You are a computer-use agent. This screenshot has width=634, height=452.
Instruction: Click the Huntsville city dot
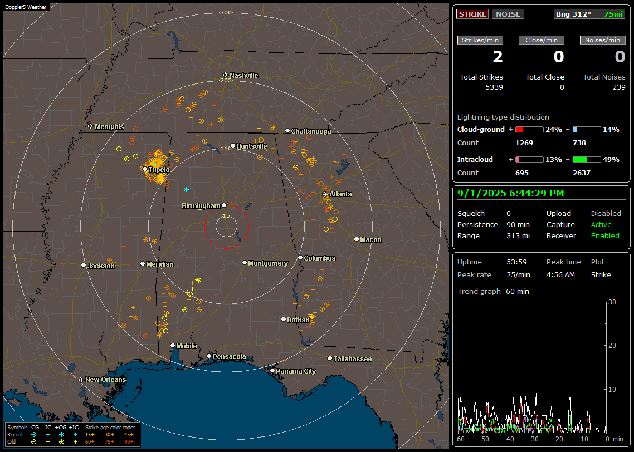(233, 146)
